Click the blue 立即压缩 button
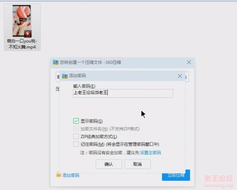The width and height of the screenshot is (237, 190). coord(176,175)
